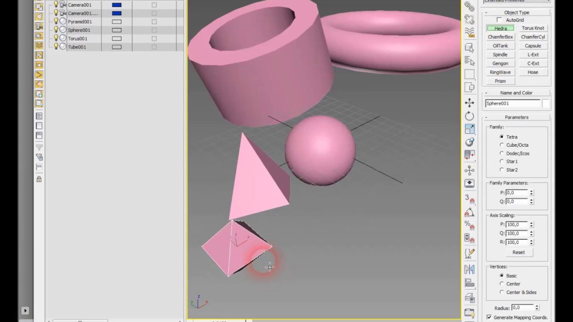Click the Family Parameters Q spinner arrows

(x=531, y=201)
